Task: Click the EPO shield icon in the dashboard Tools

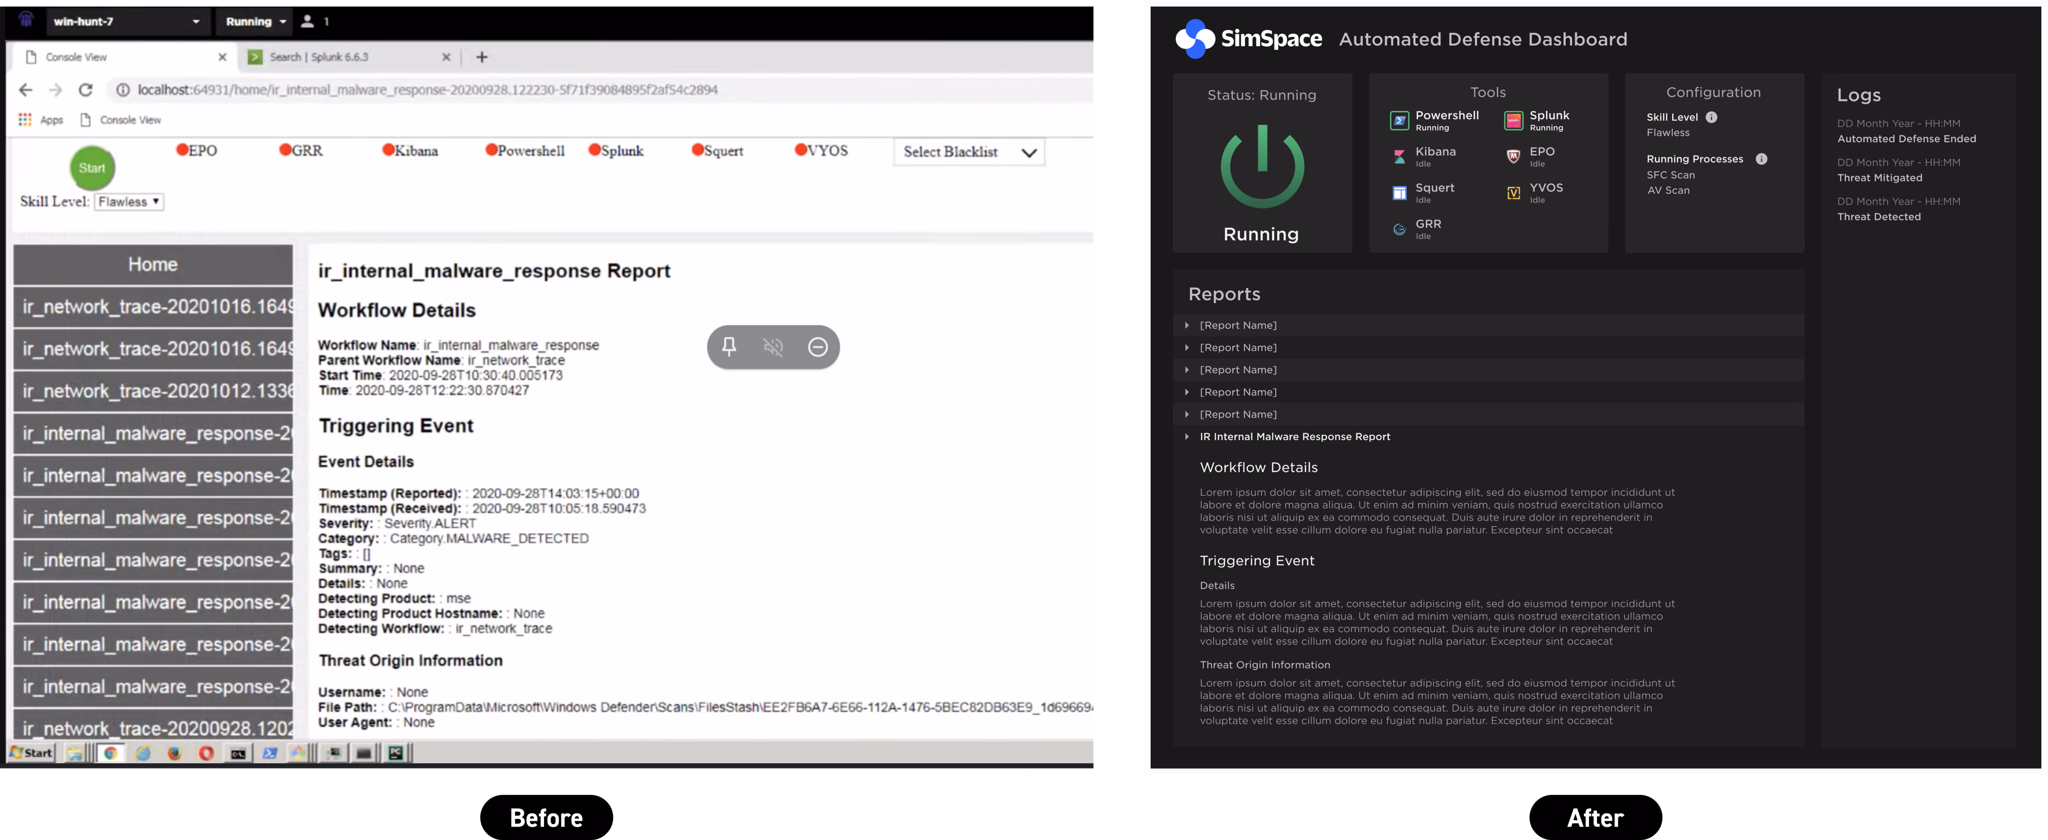Action: click(x=1513, y=156)
